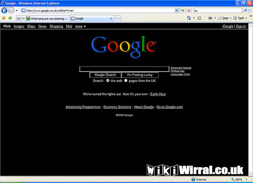
Task: Open the Tools menu
Action: (x=240, y=18)
